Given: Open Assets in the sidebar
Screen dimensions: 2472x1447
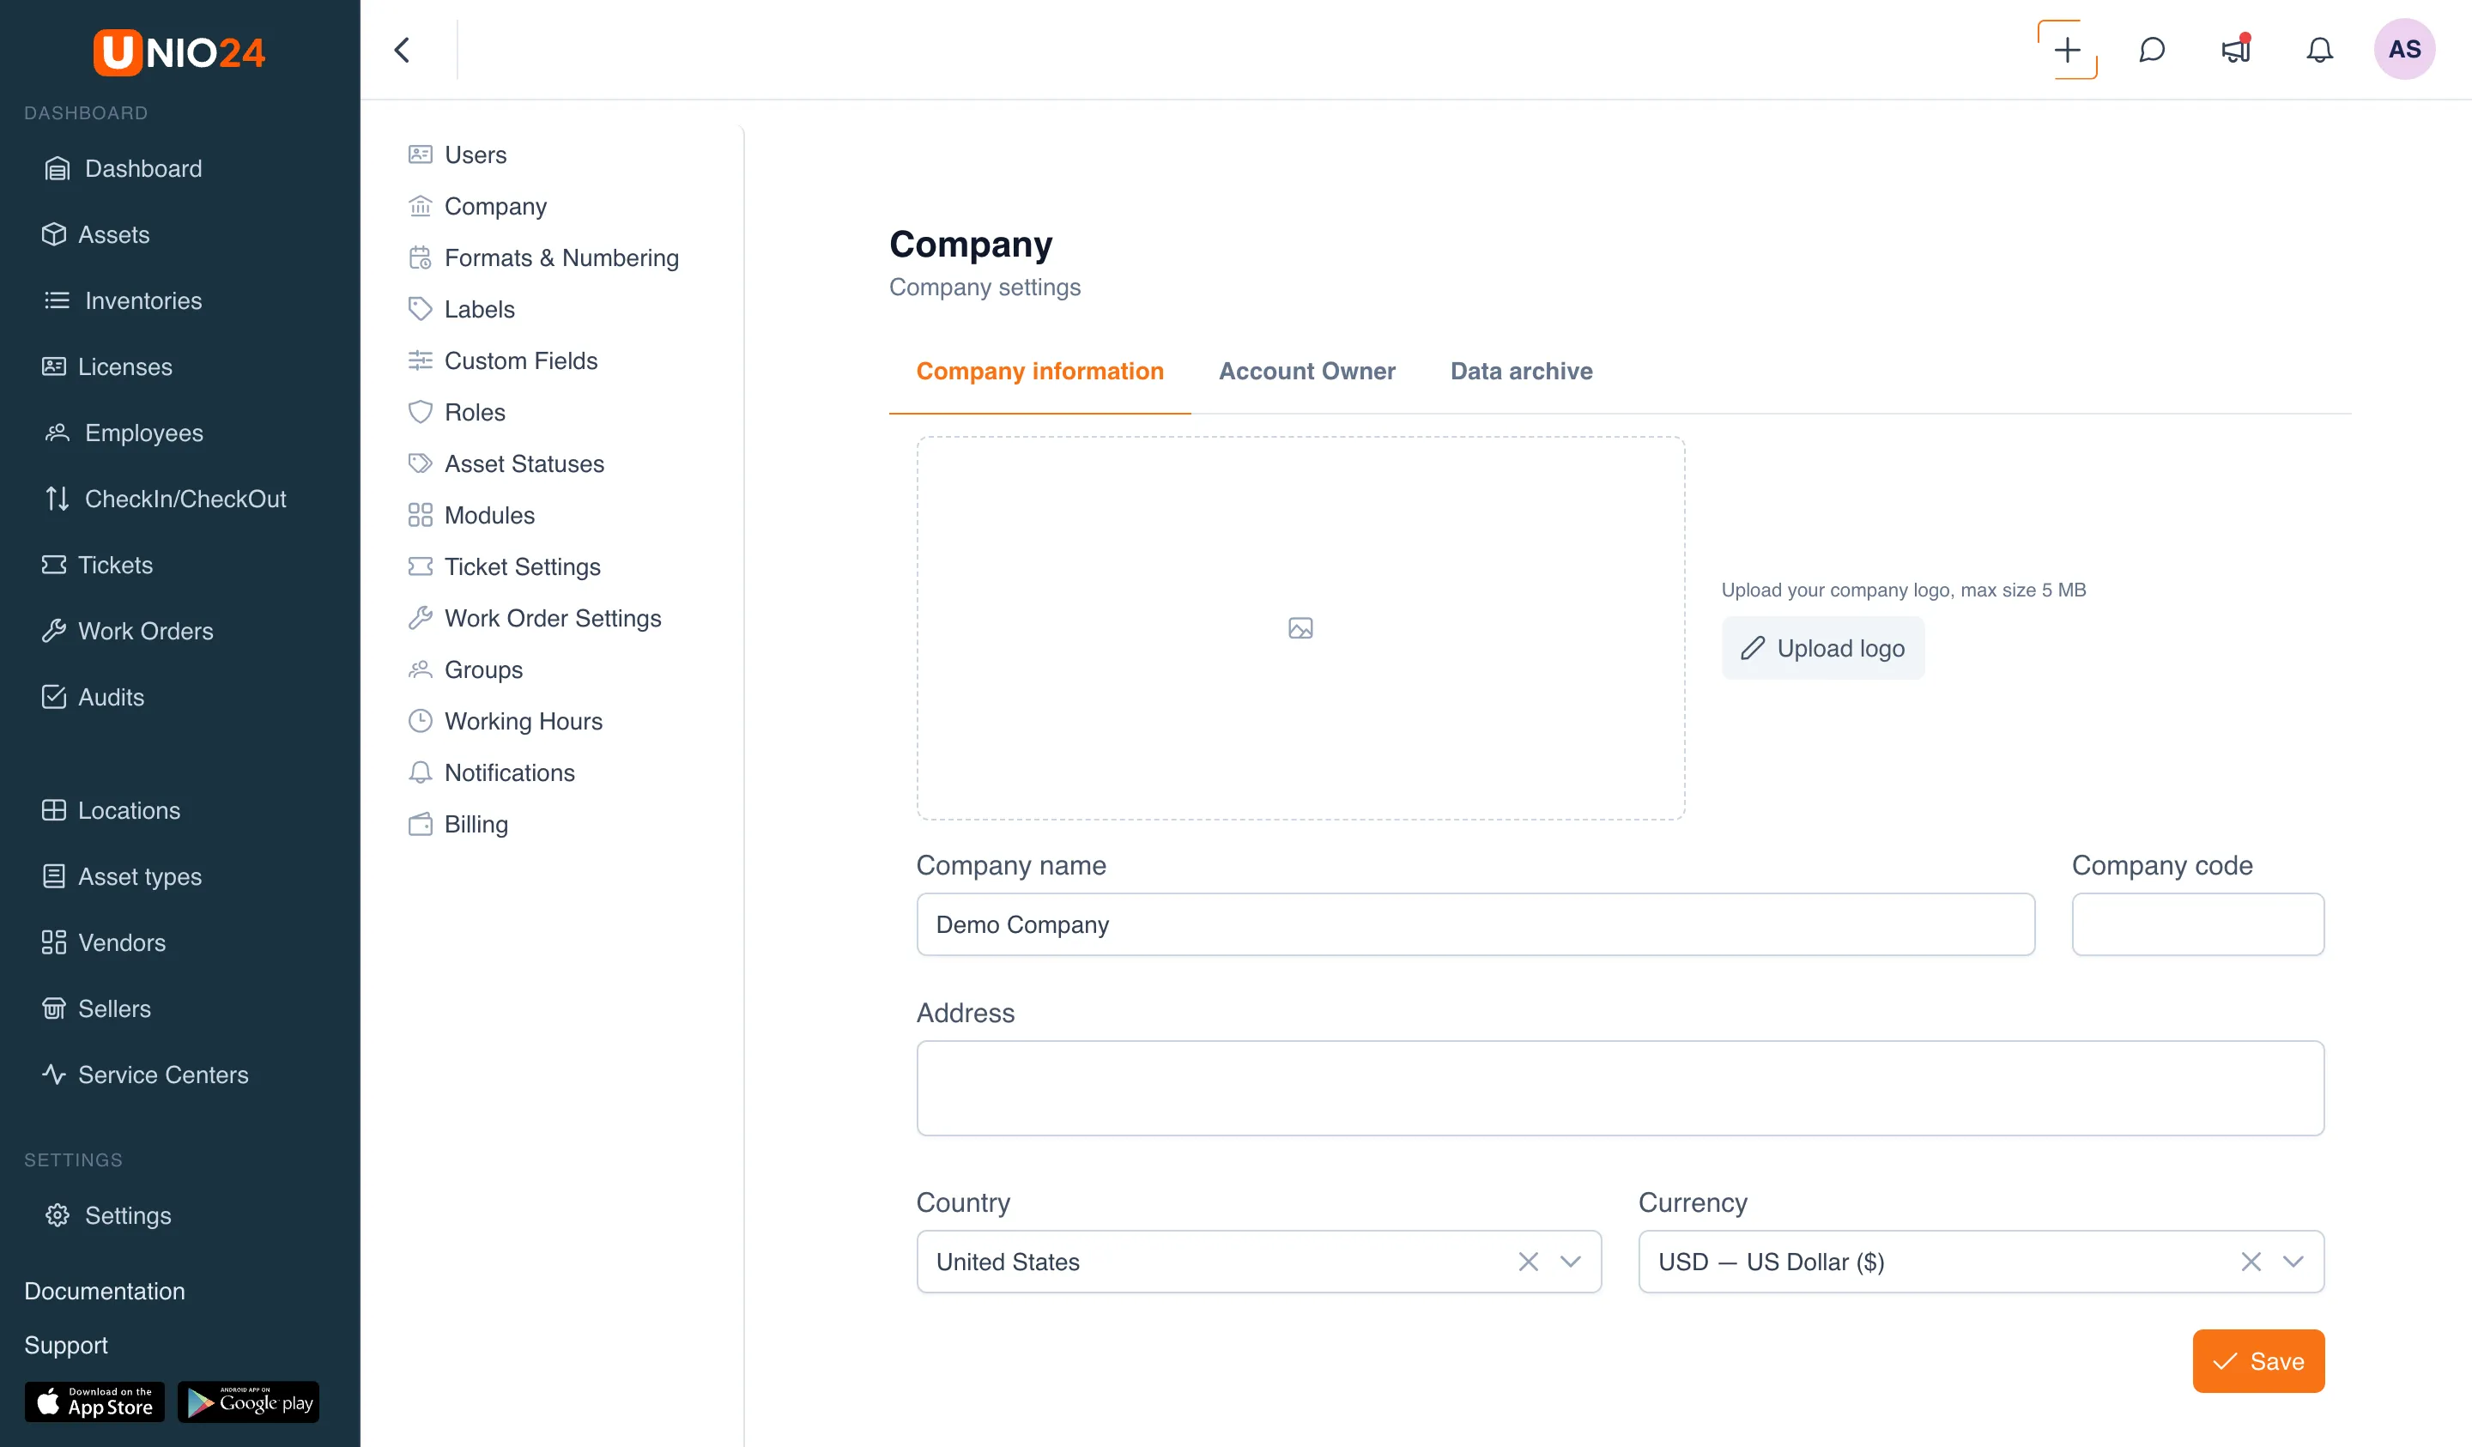Looking at the screenshot, I should coord(96,234).
